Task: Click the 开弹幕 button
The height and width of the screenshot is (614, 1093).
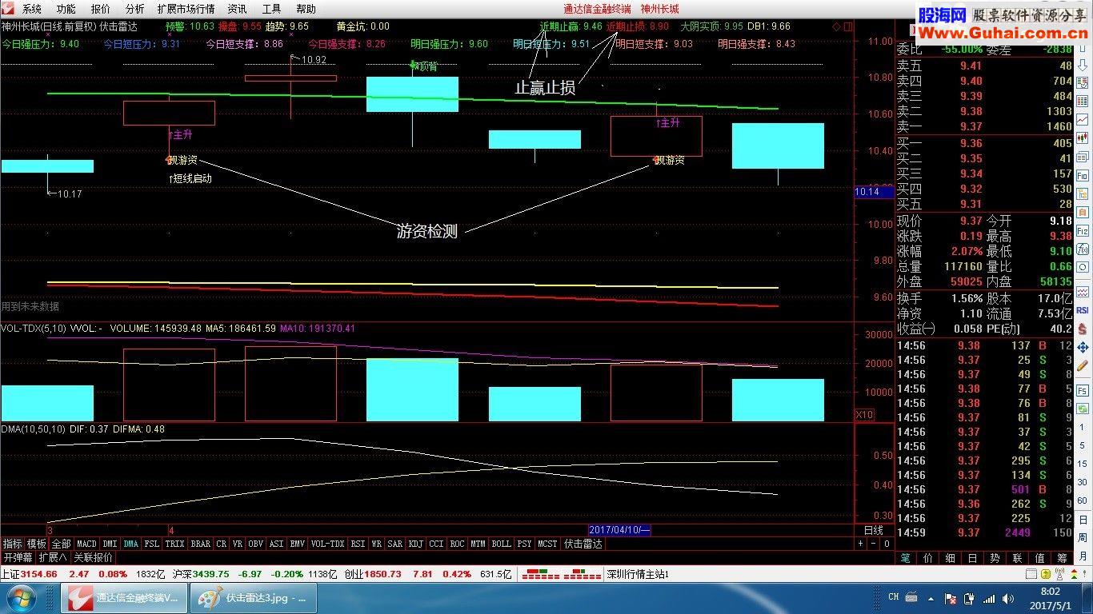Action: pos(18,557)
